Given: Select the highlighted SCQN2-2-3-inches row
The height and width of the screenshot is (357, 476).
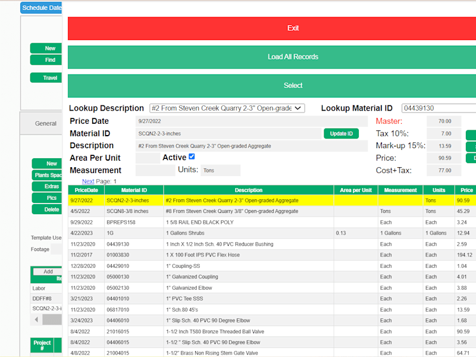Looking at the screenshot, I should click(272, 201).
